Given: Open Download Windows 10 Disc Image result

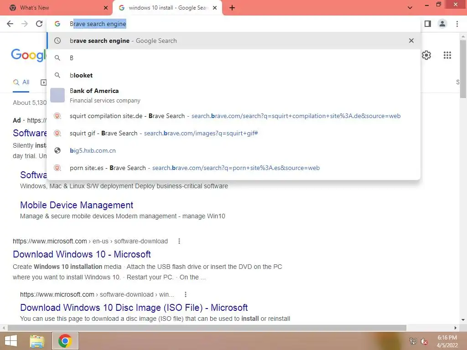Looking at the screenshot, I should coord(134,308).
